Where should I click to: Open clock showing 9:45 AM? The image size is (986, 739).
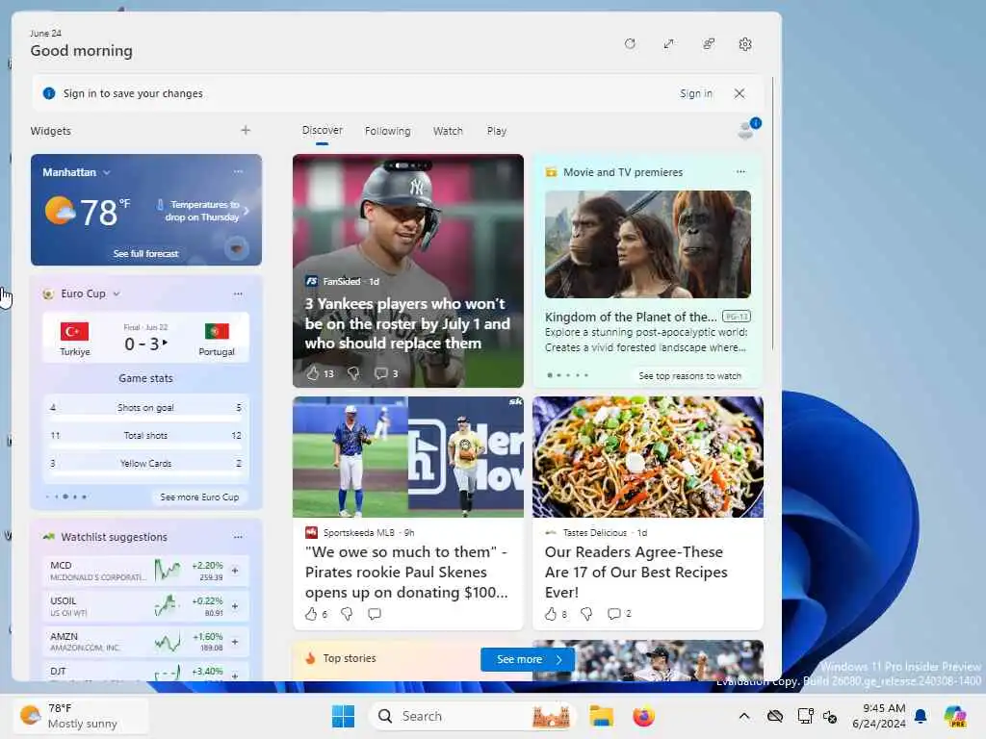[878, 716]
